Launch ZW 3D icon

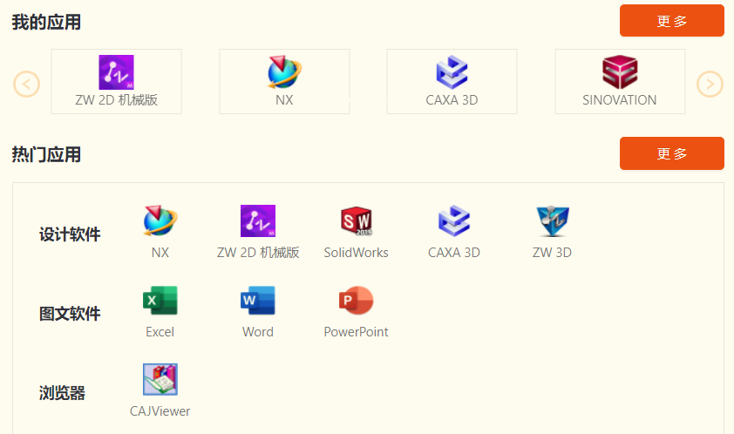tap(553, 220)
